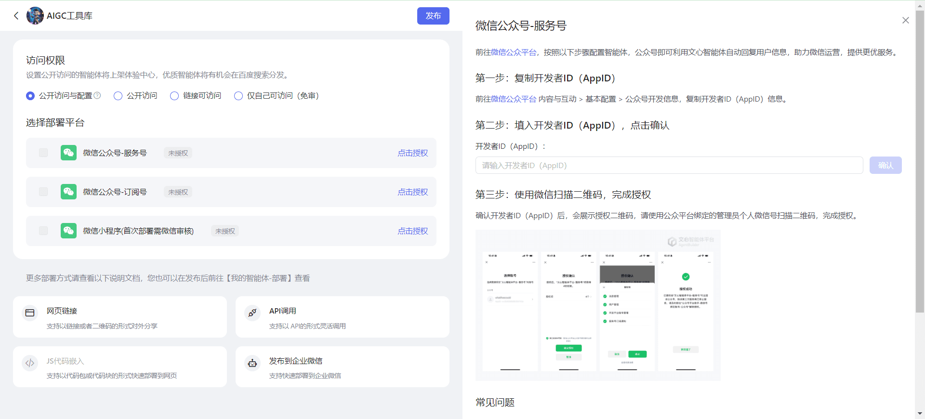Click the help icon beside 公开访问与配置

pos(97,95)
